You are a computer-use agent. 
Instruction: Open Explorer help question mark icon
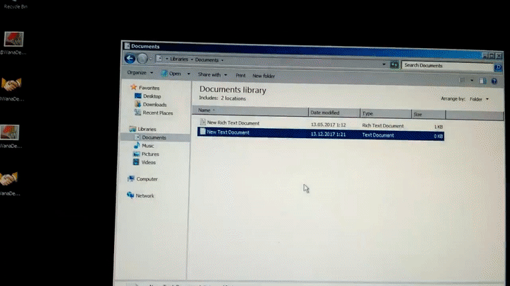(494, 81)
